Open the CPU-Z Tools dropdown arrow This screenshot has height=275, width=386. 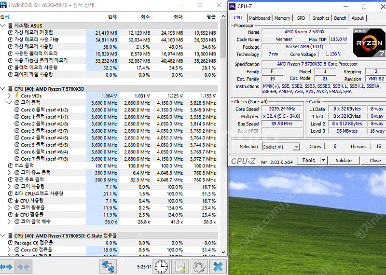tap(323, 161)
